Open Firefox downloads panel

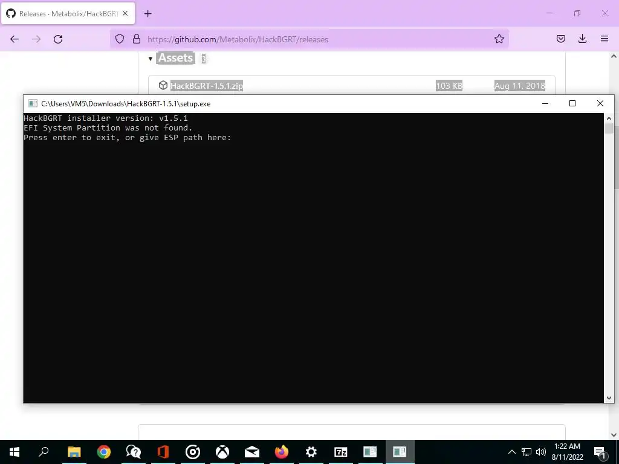click(x=582, y=39)
